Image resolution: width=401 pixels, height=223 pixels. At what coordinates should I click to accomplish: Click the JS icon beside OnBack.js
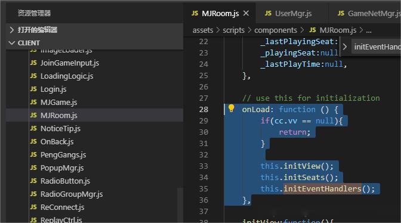coord(33,141)
